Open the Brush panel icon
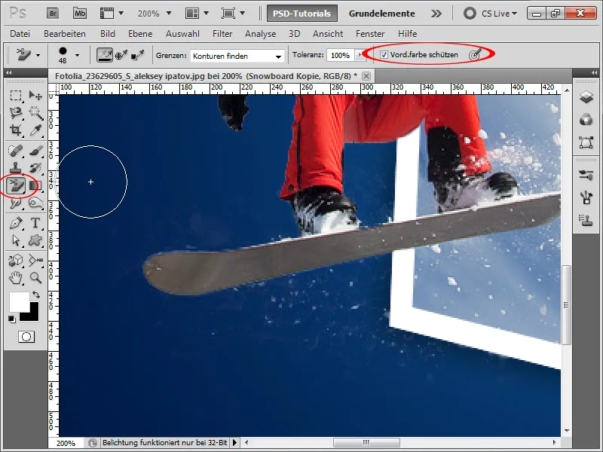This screenshot has height=452, width=603. pos(586,198)
